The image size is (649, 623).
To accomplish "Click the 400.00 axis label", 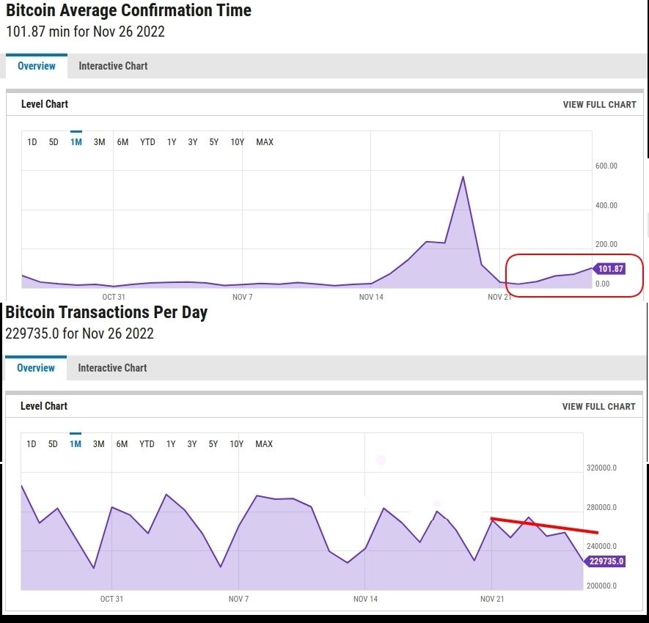I will (606, 206).
